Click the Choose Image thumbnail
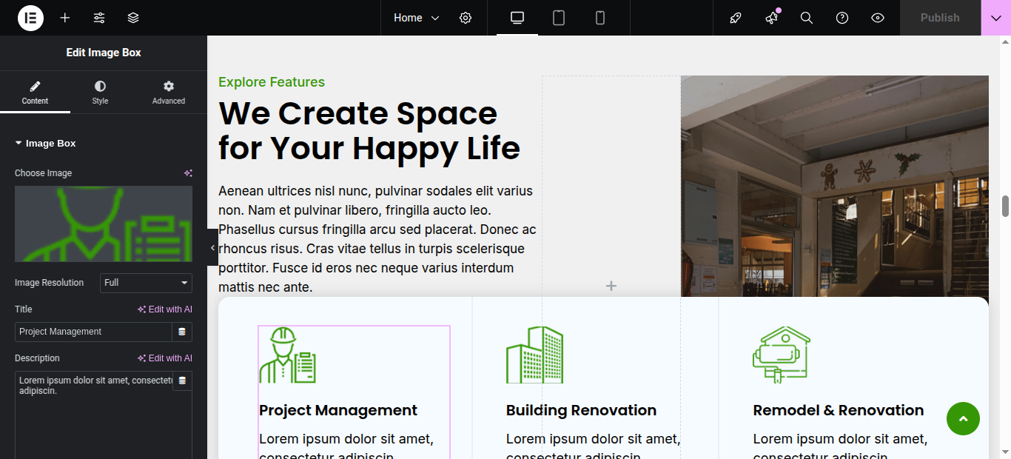 tap(104, 224)
